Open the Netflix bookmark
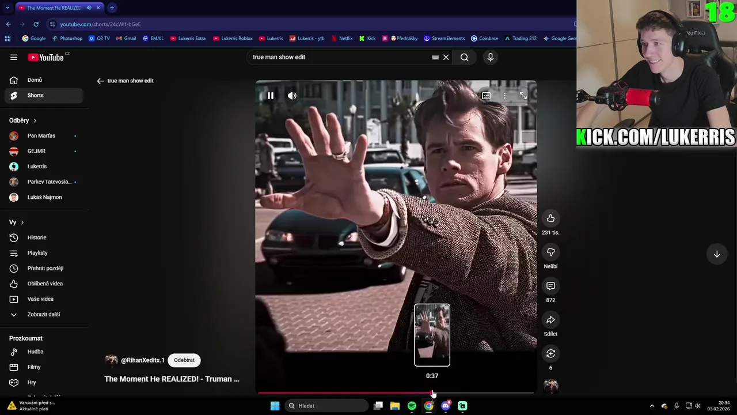The width and height of the screenshot is (737, 415). [342, 39]
